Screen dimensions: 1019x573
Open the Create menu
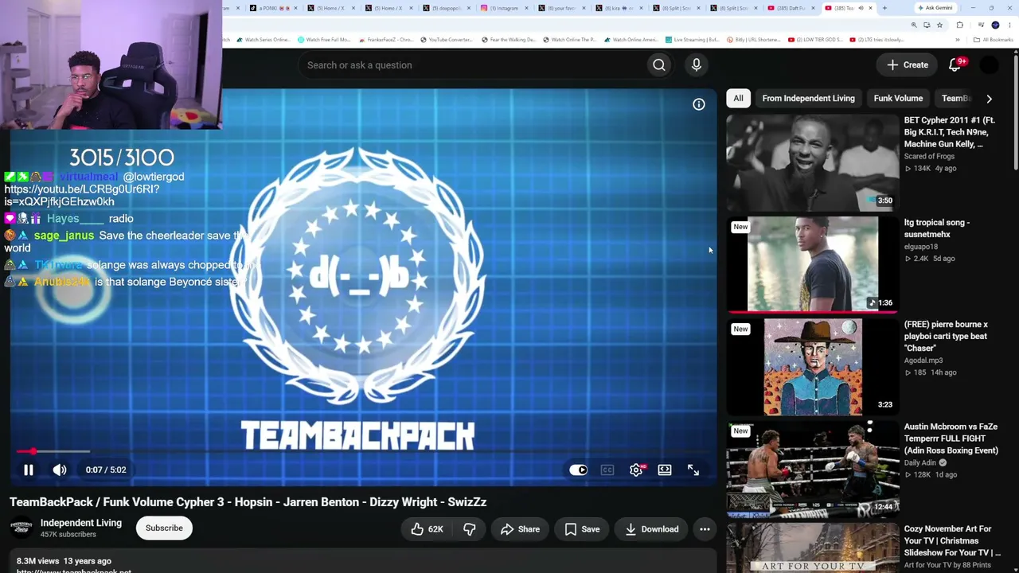(908, 65)
